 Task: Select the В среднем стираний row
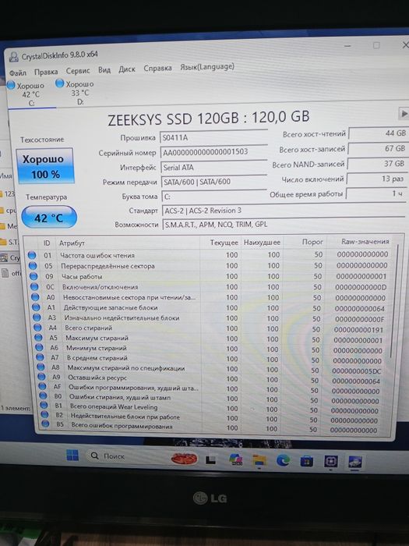coord(211,358)
